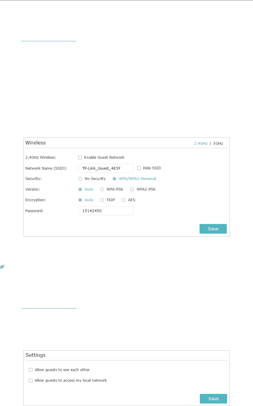Enable Allow guests to access my local network
This screenshot has width=253, height=406.
31,380
